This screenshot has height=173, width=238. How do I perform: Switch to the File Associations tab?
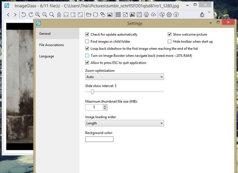click(51, 45)
